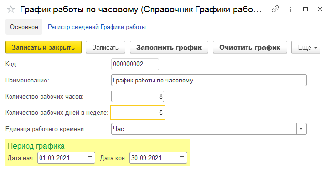Click the Дата нач date field
This screenshot has width=330, height=172.
tap(61, 158)
